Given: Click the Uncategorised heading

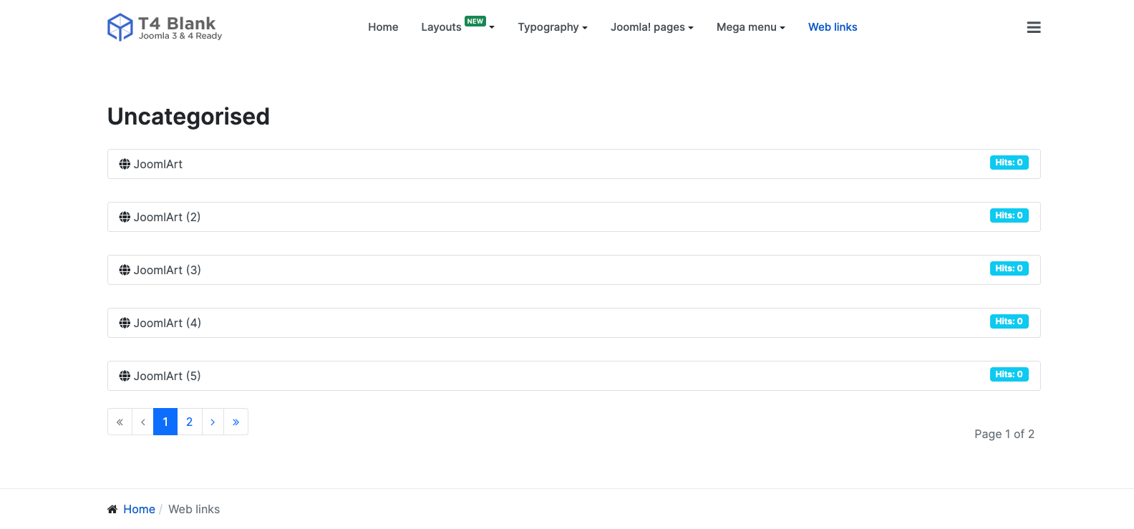Looking at the screenshot, I should coord(188,116).
